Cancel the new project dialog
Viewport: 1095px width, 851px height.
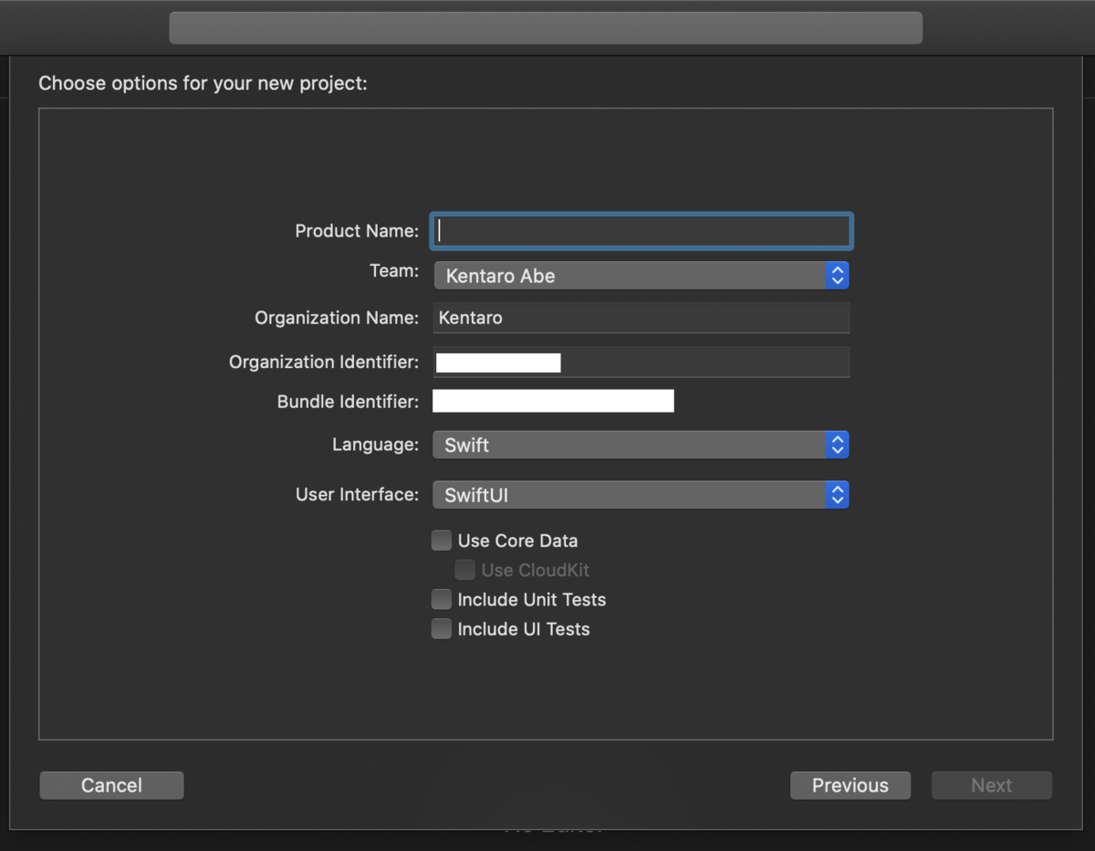tap(111, 785)
